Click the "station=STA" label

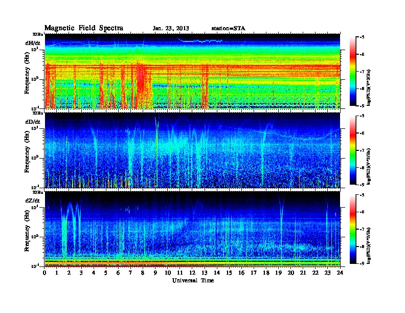[229, 28]
